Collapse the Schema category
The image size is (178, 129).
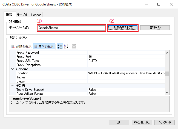pos(12,69)
